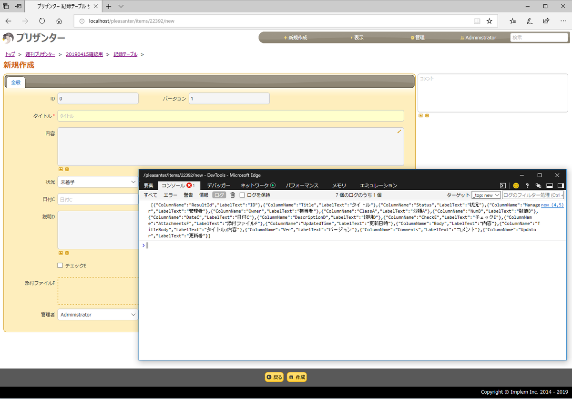Click the Share page icon

tap(546, 21)
